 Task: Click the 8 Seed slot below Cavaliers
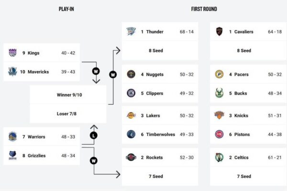(246, 51)
